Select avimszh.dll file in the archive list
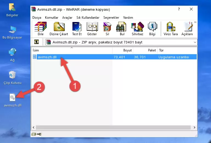Image resolution: width=211 pixels, height=143 pixels. pyautogui.click(x=47, y=57)
